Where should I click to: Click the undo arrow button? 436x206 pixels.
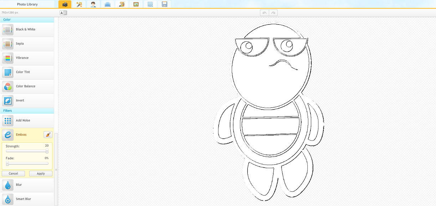click(265, 13)
